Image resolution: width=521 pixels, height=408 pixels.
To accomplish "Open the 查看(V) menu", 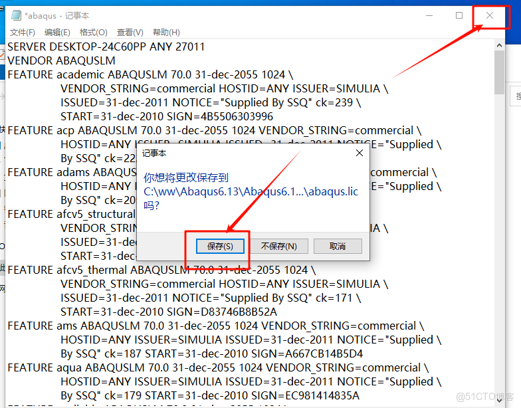I will tap(130, 32).
